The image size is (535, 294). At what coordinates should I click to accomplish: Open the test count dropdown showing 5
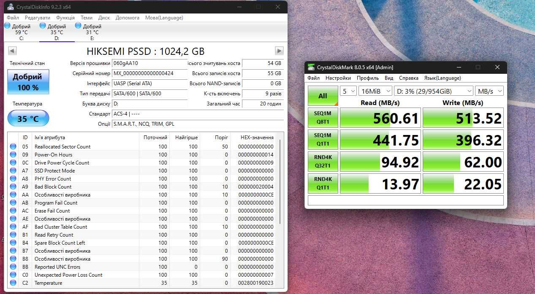click(348, 91)
